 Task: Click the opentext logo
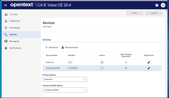click(x=22, y=5)
